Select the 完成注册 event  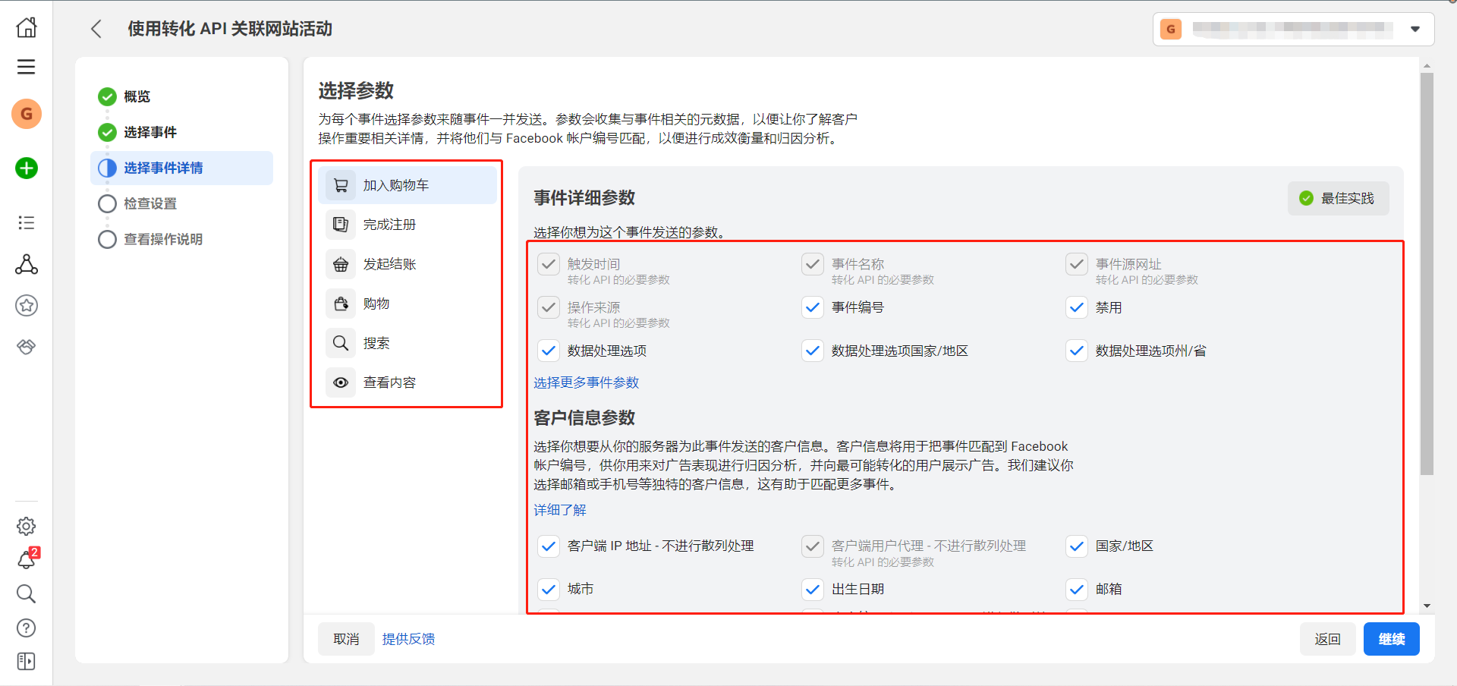[408, 225]
